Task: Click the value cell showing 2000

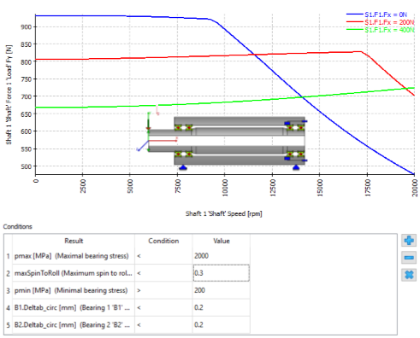Action: click(x=222, y=256)
